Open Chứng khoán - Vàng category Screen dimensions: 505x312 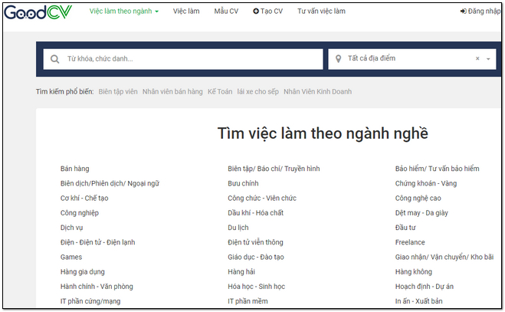point(426,183)
